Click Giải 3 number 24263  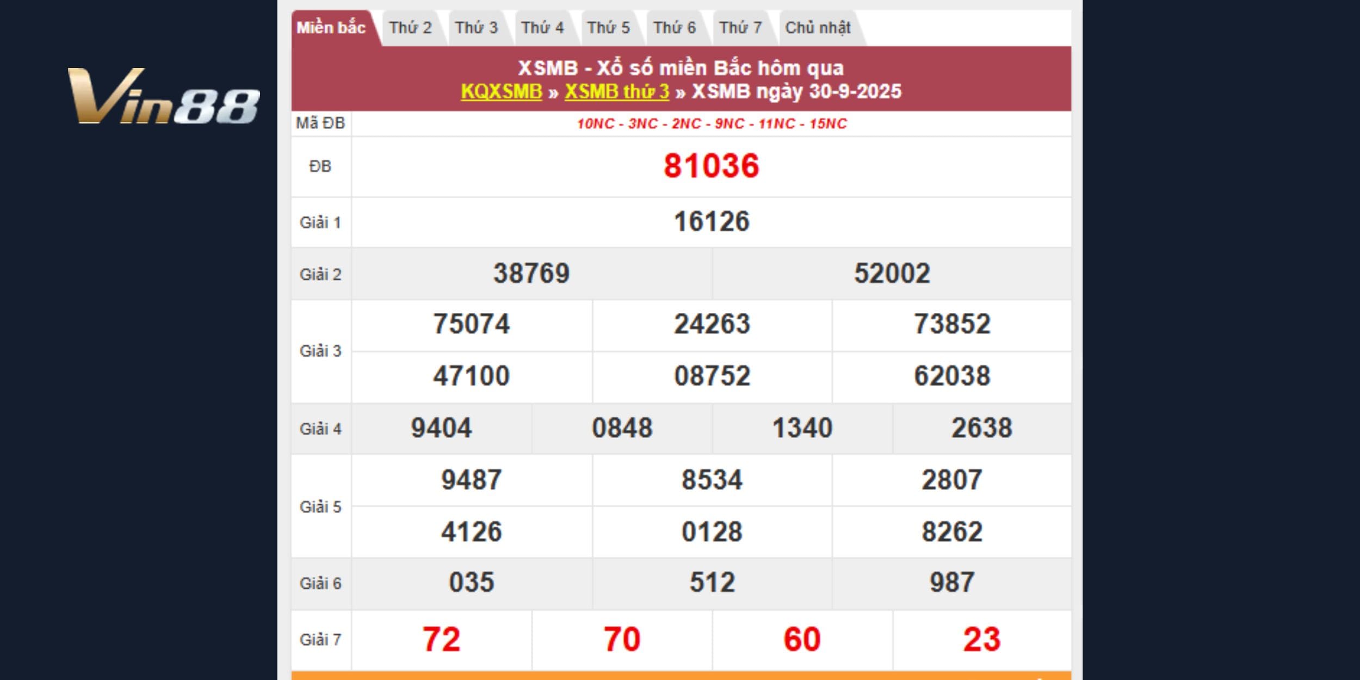[712, 324]
